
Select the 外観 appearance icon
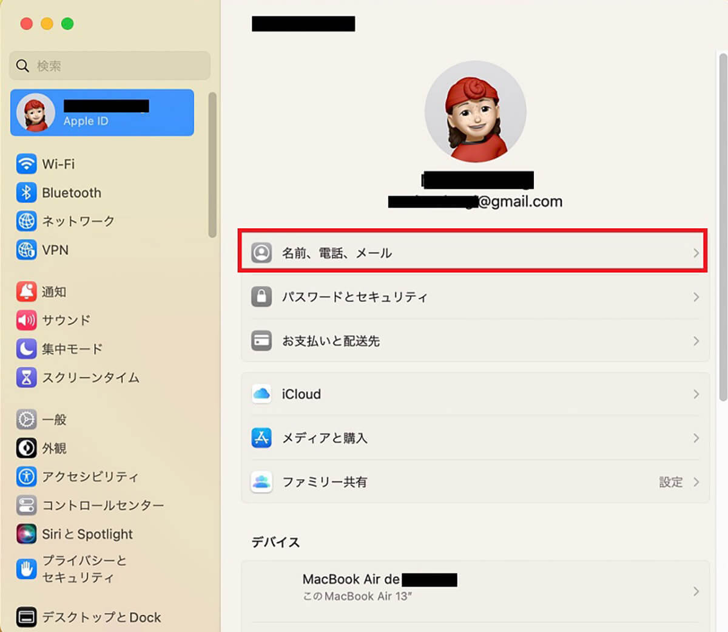click(26, 448)
